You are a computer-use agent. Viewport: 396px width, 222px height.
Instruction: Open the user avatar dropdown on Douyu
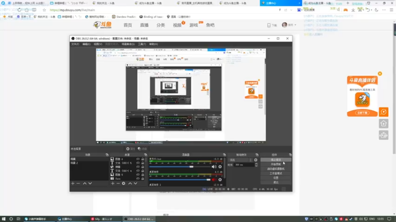(289, 25)
